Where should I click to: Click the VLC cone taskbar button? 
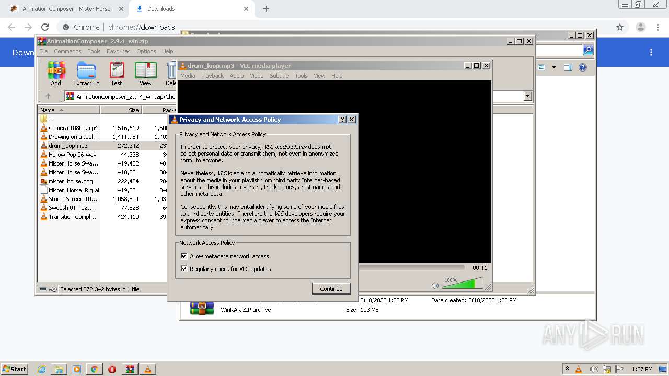(147, 369)
